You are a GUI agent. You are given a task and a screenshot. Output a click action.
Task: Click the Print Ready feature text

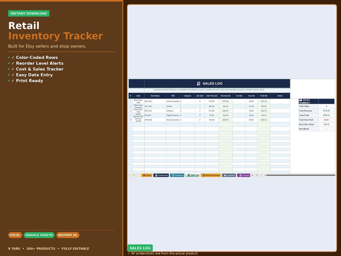click(x=30, y=81)
